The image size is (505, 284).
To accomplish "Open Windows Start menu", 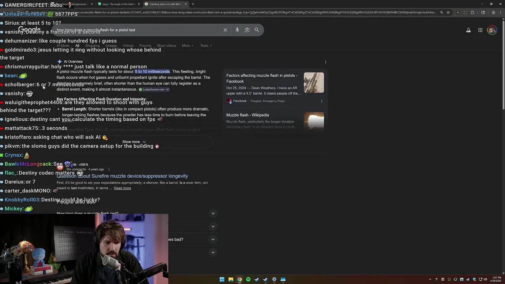I will (222, 279).
